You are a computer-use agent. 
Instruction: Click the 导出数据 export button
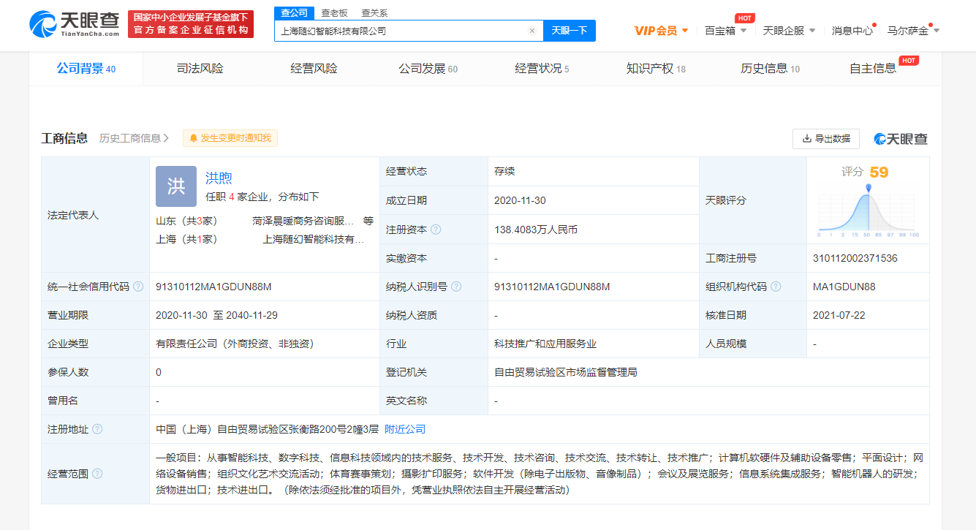click(825, 138)
